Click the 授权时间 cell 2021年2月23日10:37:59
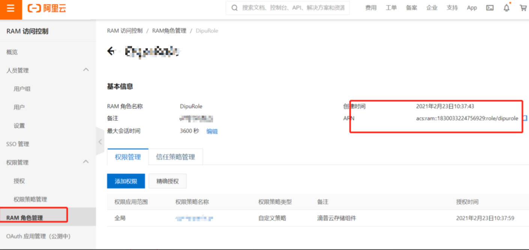 click(x=485, y=218)
